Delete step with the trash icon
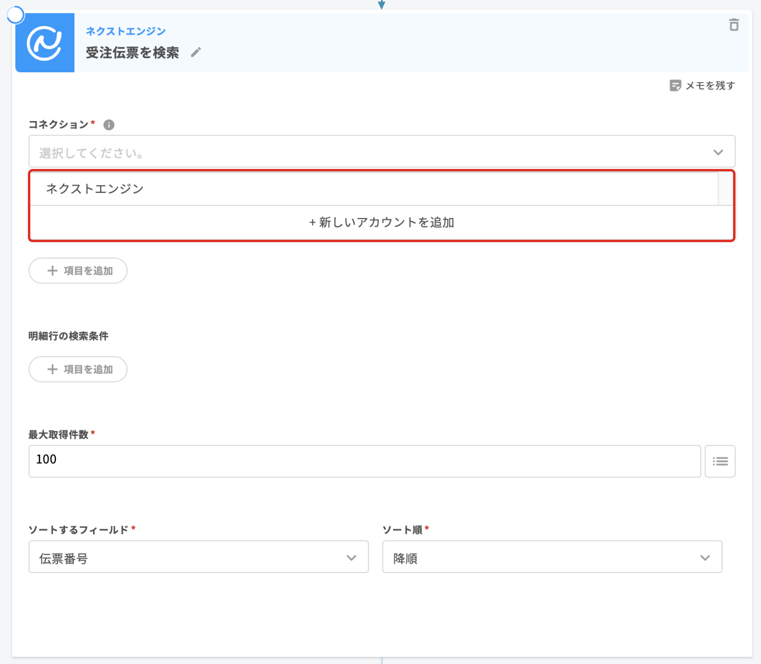The width and height of the screenshot is (761, 664). click(x=734, y=25)
